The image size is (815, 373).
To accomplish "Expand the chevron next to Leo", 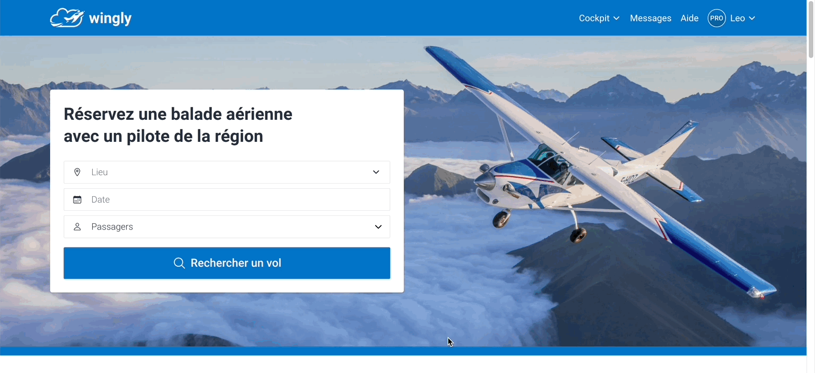I will (752, 18).
